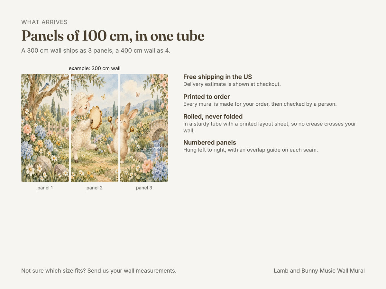Click the 'Rolled, never folded' heading
This screenshot has height=289, width=386.
click(x=213, y=117)
